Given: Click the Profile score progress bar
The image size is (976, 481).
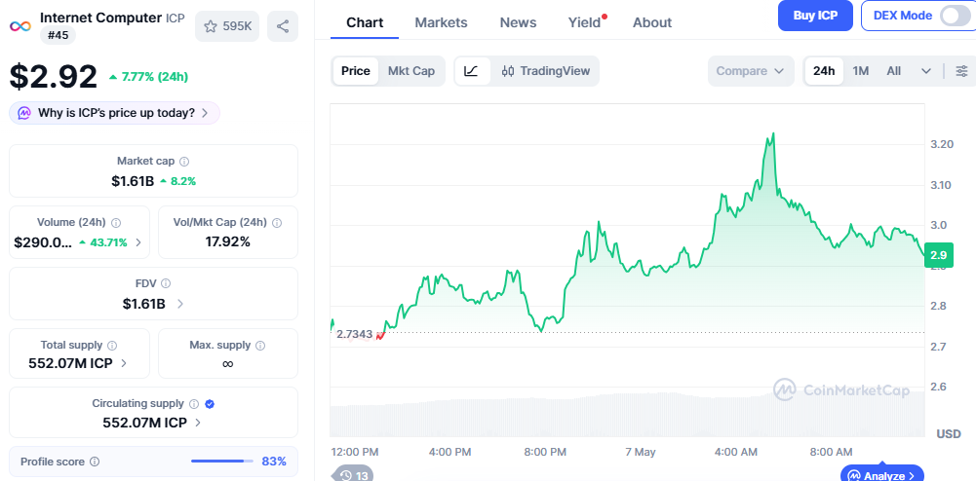Looking at the screenshot, I should (x=221, y=462).
